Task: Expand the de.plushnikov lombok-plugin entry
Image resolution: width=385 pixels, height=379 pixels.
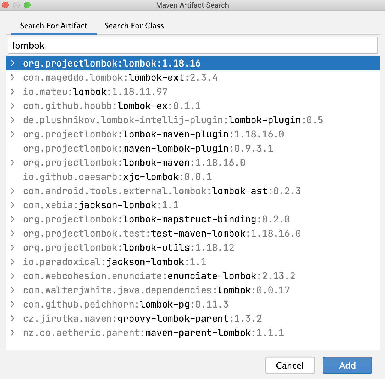Action: coord(12,120)
